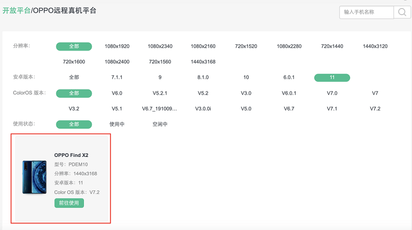Select the 全部 usage status filter
This screenshot has height=230, width=412.
pyautogui.click(x=74, y=125)
